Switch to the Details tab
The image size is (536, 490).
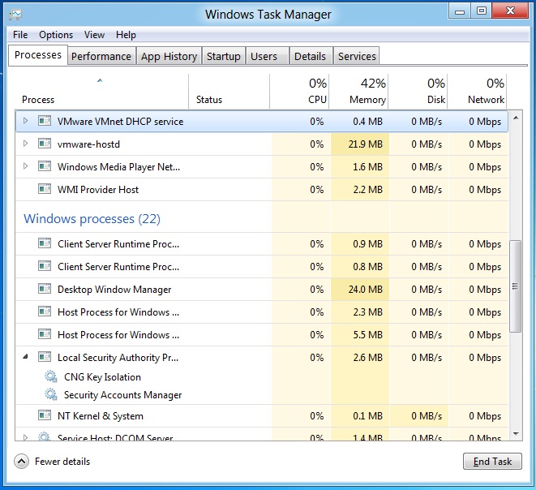pyautogui.click(x=310, y=56)
